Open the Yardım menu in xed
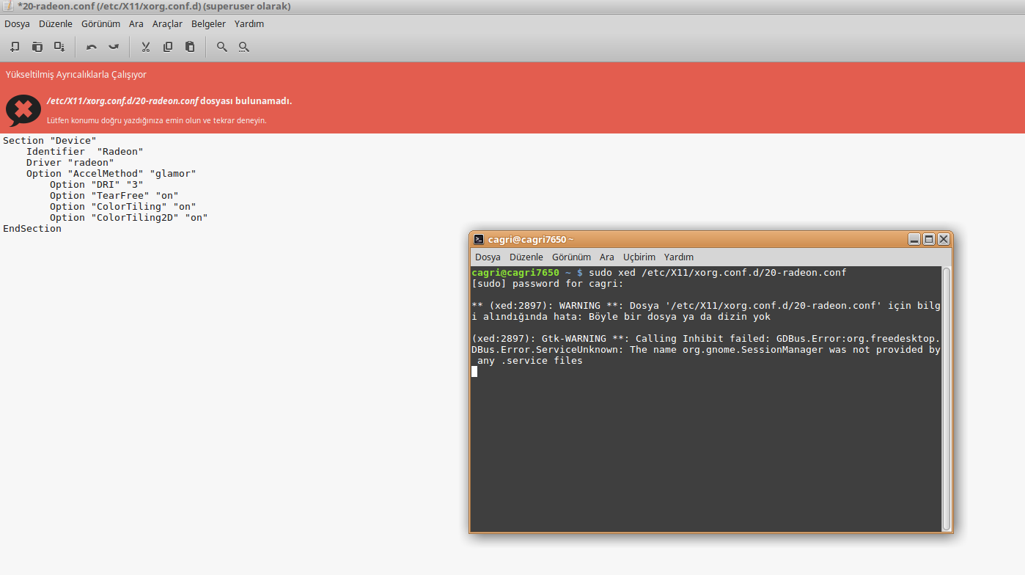Viewport: 1025px width, 575px height. pyautogui.click(x=249, y=23)
